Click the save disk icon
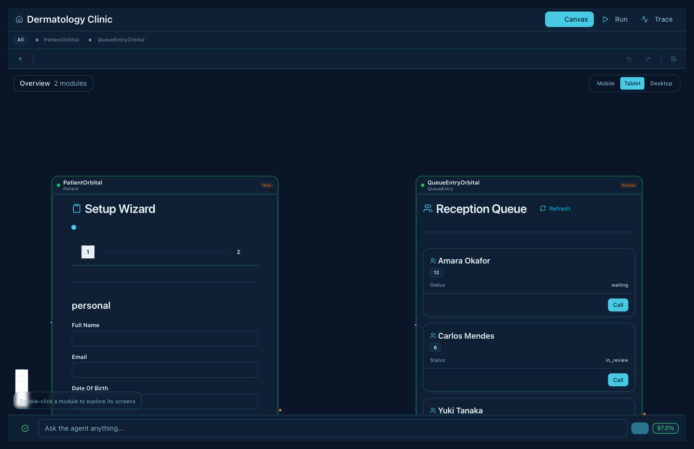Viewport: 694px width, 449px height. 674,59
